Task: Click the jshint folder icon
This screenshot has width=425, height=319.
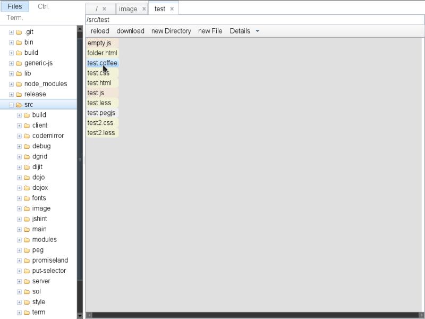Action: [25, 219]
